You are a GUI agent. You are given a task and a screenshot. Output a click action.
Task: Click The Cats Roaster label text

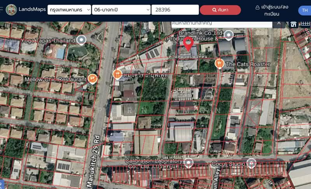(x=248, y=64)
